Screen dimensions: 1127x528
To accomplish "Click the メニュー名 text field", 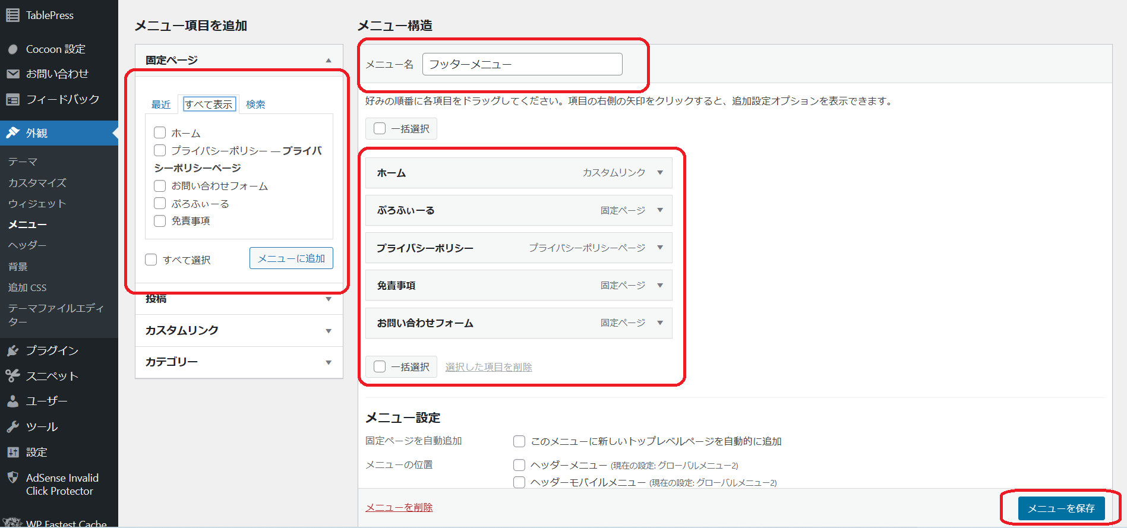I will click(x=522, y=64).
